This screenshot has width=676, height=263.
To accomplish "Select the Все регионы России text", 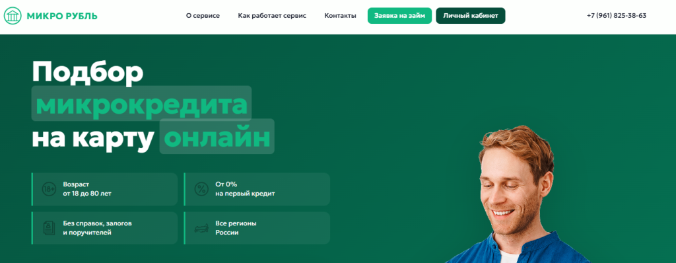I will (236, 228).
